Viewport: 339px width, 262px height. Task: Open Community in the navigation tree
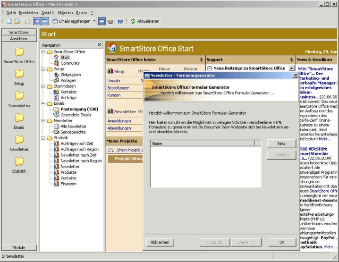pyautogui.click(x=70, y=63)
